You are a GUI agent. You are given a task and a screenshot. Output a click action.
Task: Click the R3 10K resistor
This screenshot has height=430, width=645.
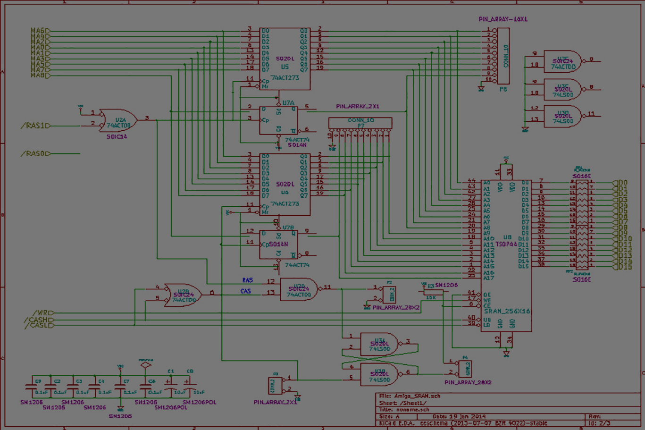click(x=431, y=292)
